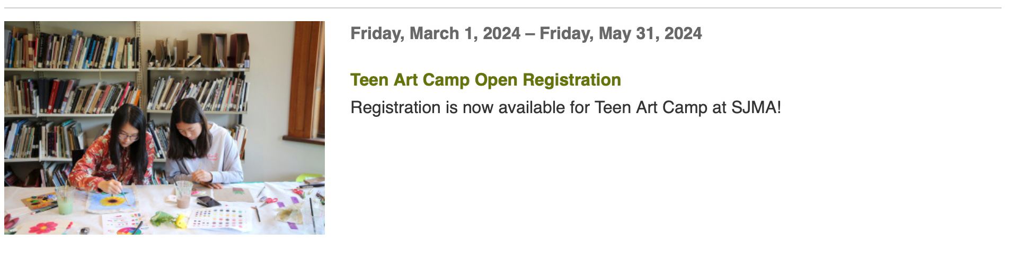The height and width of the screenshot is (260, 1009).
Task: Click the horizontal divider line above the event
Action: pos(502,8)
